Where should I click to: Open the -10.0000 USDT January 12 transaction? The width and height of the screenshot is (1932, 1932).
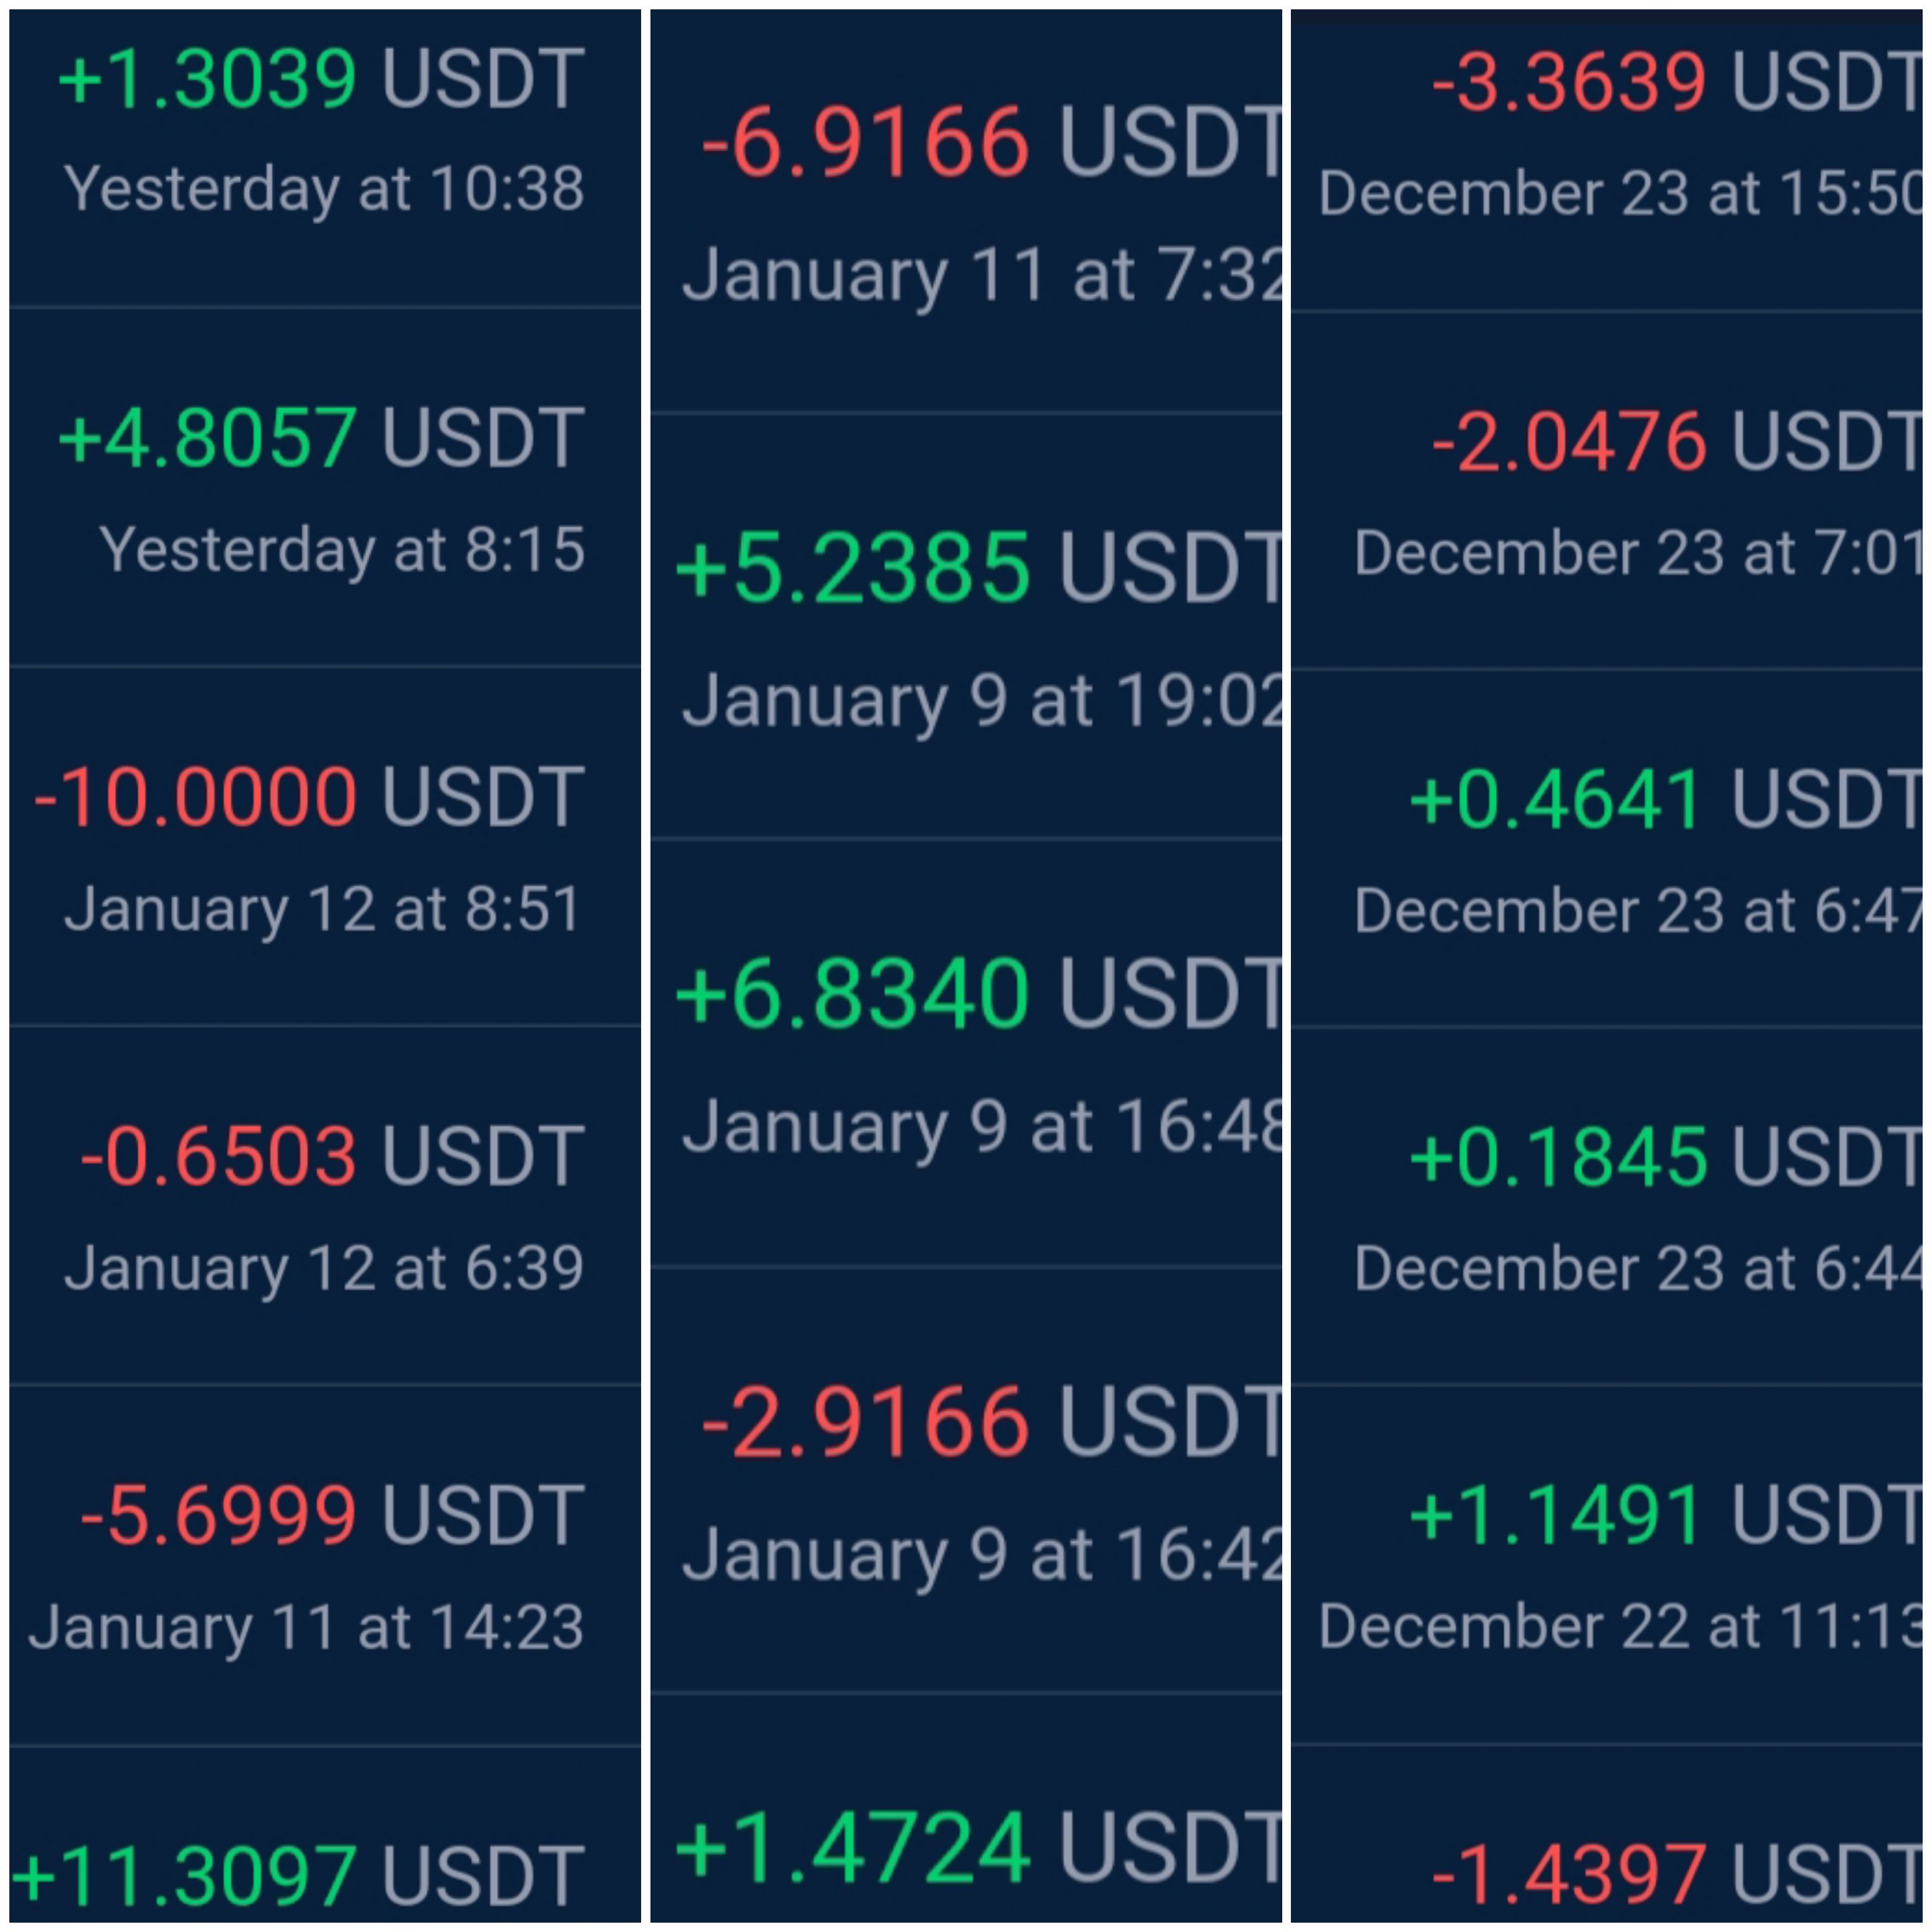click(x=325, y=846)
